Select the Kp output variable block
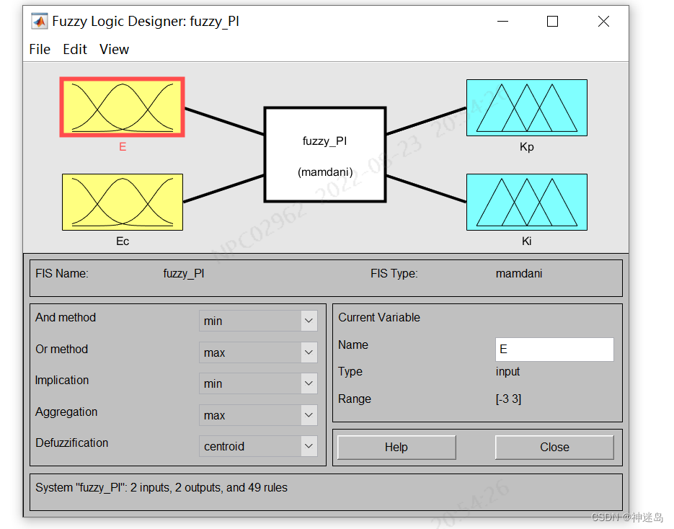The height and width of the screenshot is (529, 674). [526, 107]
